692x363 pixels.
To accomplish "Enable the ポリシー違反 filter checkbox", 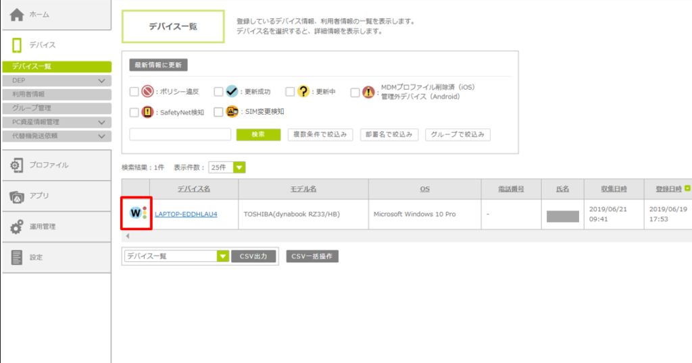I will (x=134, y=92).
